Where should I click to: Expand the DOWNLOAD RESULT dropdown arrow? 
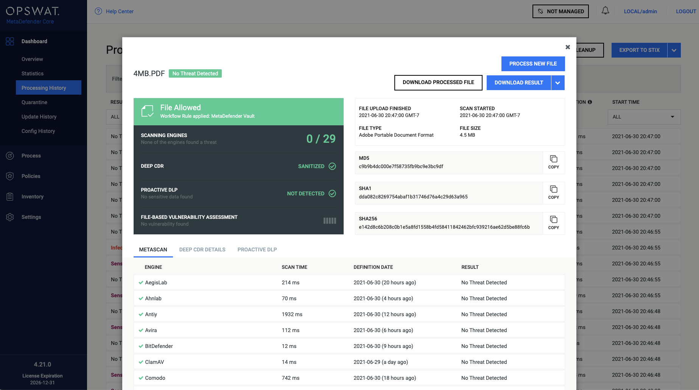pyautogui.click(x=557, y=83)
